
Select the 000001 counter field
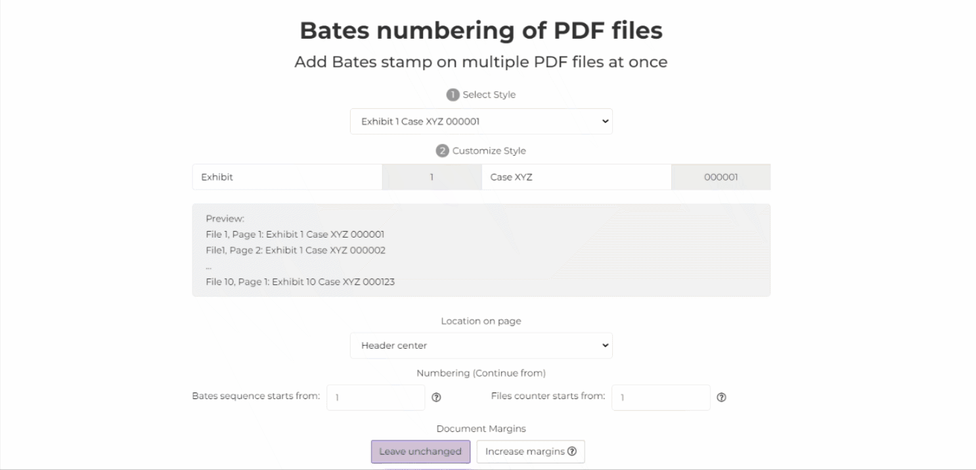[x=721, y=177]
